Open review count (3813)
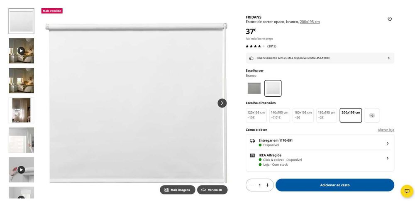 pos(272,47)
